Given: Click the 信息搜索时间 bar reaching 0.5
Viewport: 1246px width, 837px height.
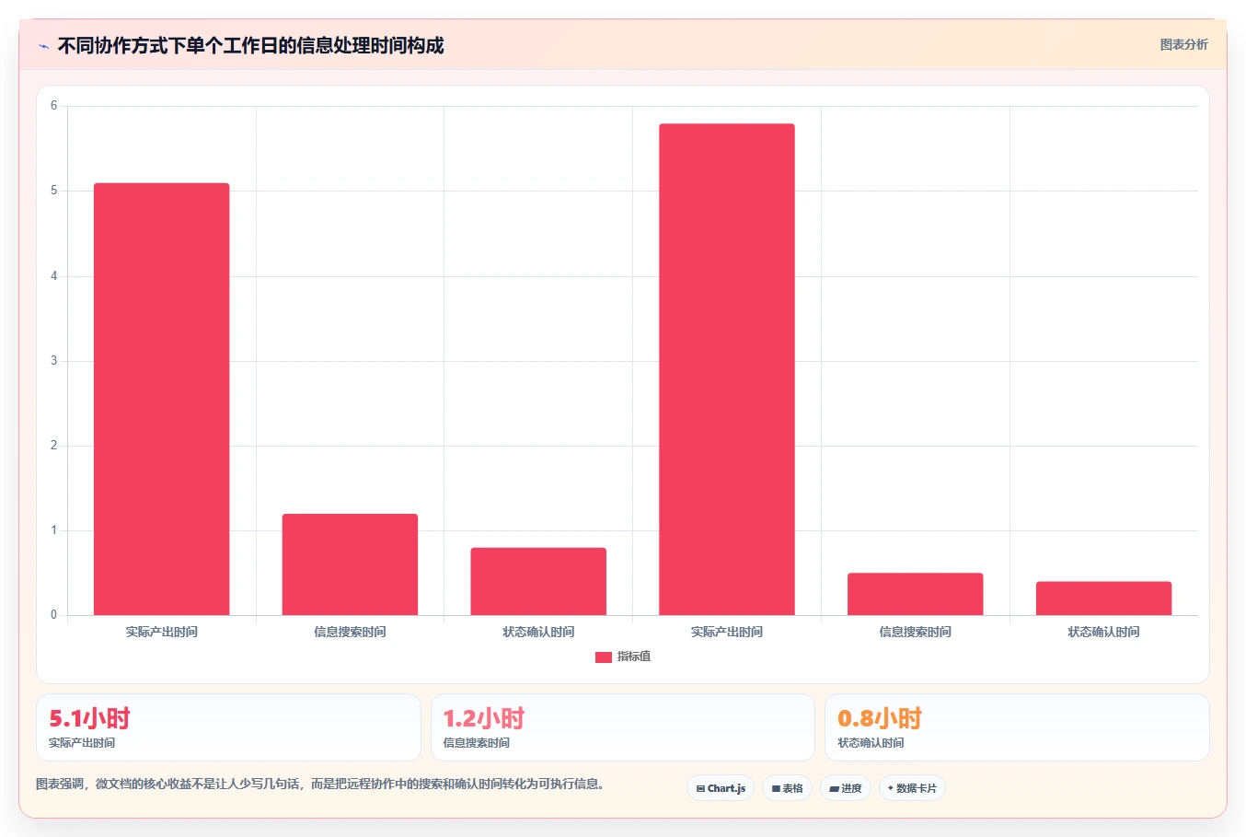Looking at the screenshot, I should pos(916,594).
